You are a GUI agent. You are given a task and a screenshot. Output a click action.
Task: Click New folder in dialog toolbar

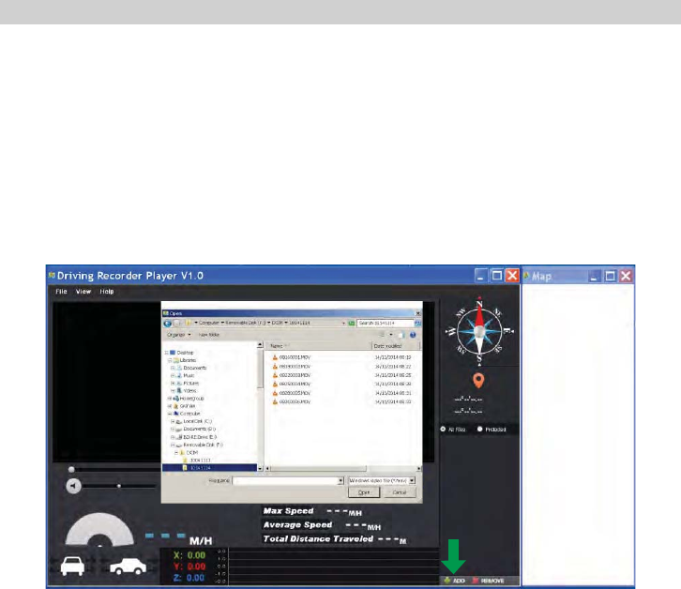pyautogui.click(x=209, y=335)
